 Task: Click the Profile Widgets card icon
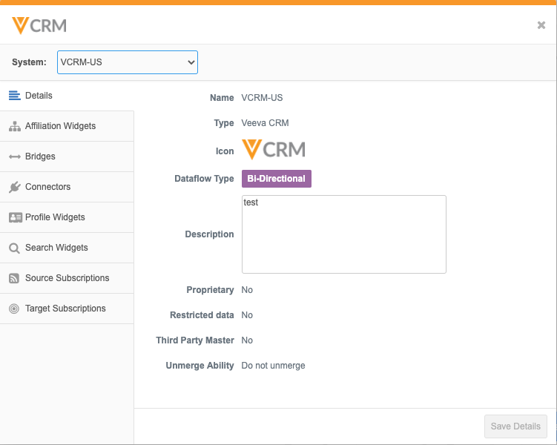14,217
